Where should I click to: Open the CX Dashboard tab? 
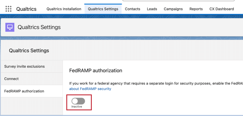pyautogui.click(x=222, y=9)
